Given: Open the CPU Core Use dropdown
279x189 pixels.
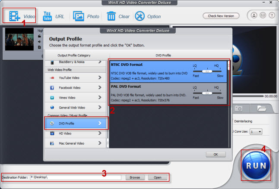Looking at the screenshot, I should pyautogui.click(x=256, y=132).
